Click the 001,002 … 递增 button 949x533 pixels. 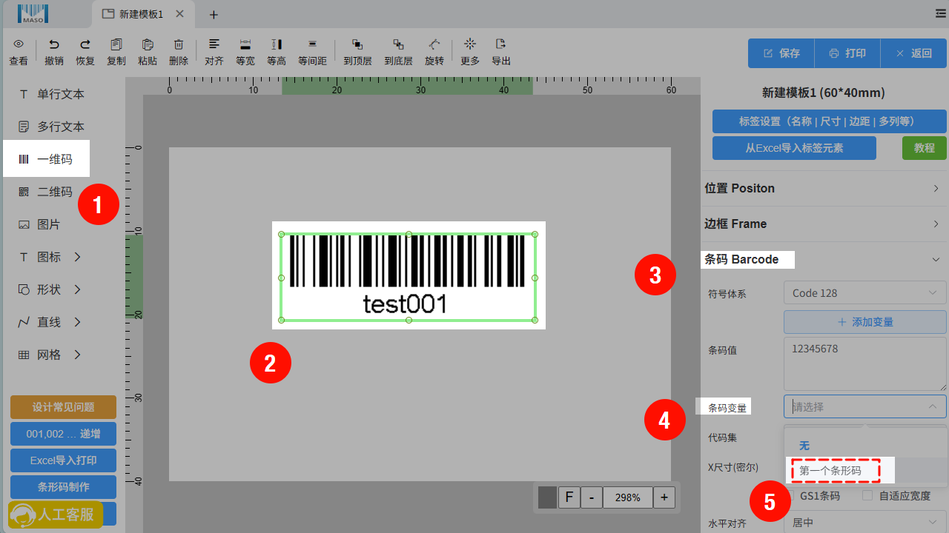(x=63, y=434)
